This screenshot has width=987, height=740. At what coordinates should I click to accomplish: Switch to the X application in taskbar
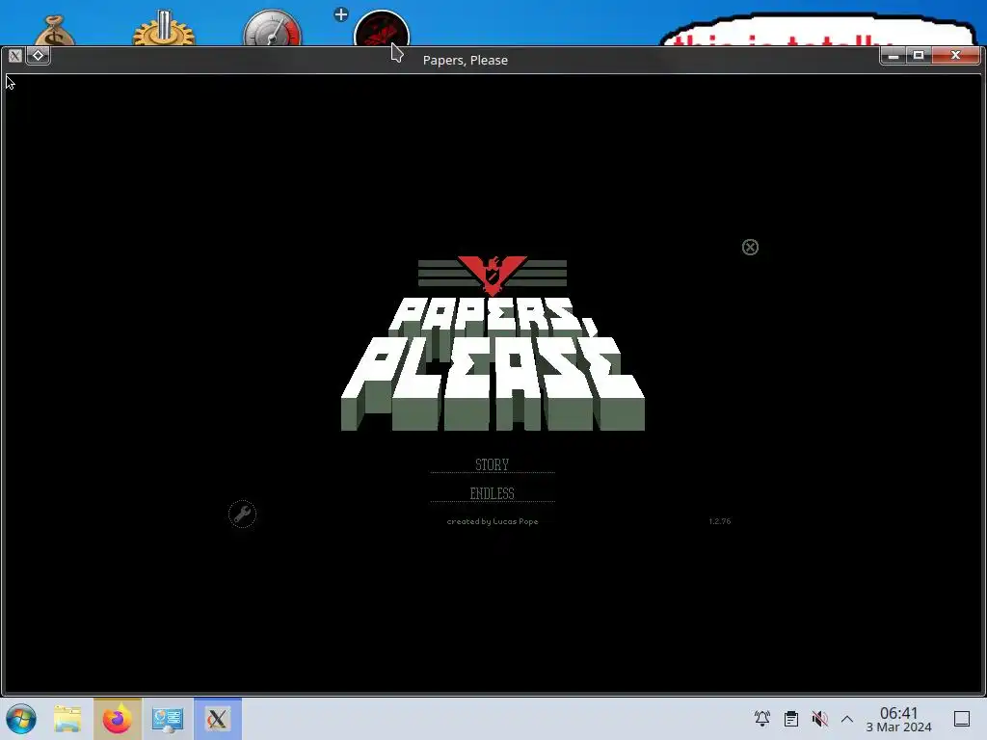pos(217,719)
